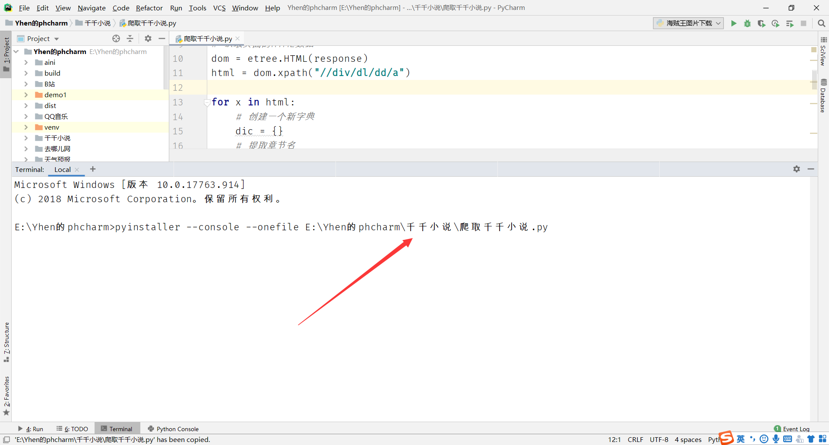The image size is (829, 445).
Task: Open the Navigate menu
Action: [x=92, y=8]
